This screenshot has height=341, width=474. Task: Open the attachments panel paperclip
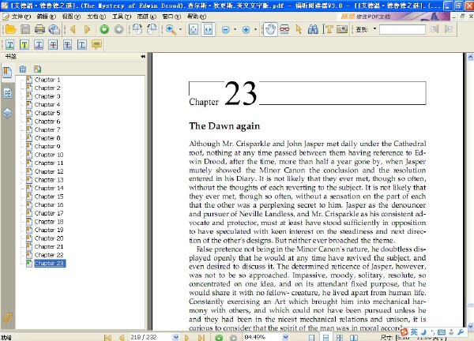point(7,317)
